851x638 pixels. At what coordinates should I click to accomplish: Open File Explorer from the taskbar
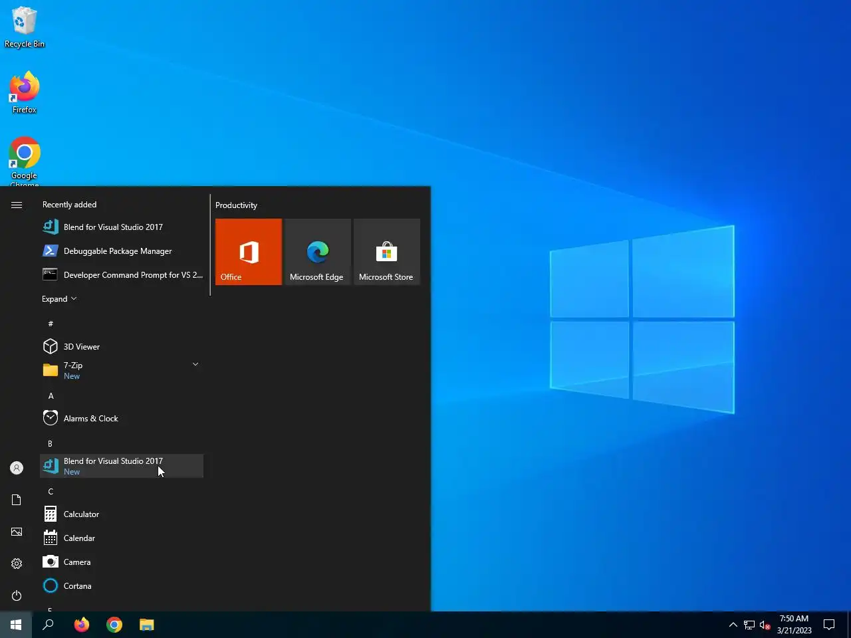[x=147, y=625]
